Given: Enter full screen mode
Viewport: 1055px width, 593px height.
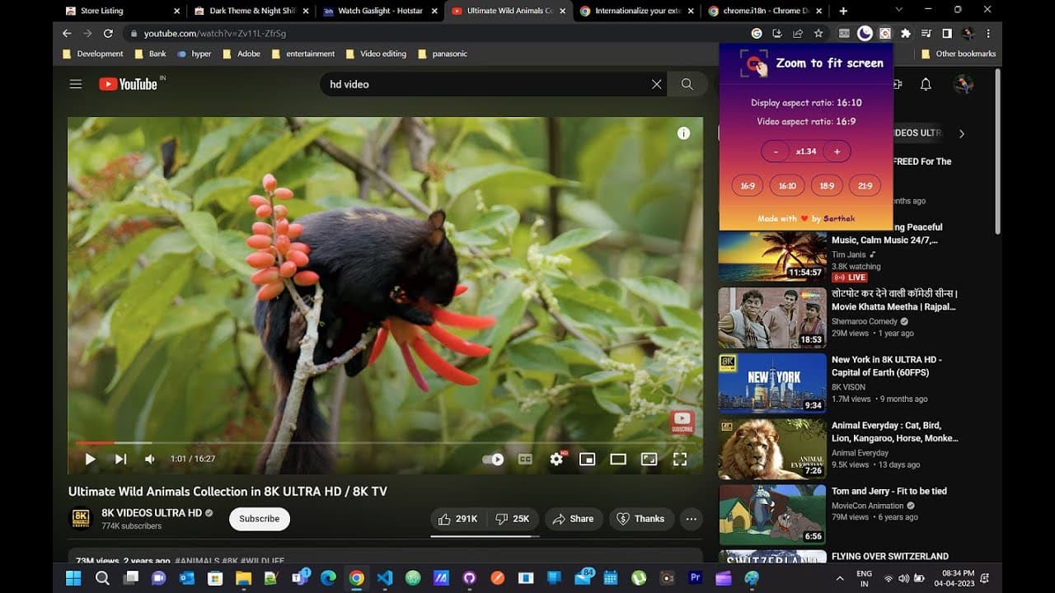Looking at the screenshot, I should click(x=680, y=459).
